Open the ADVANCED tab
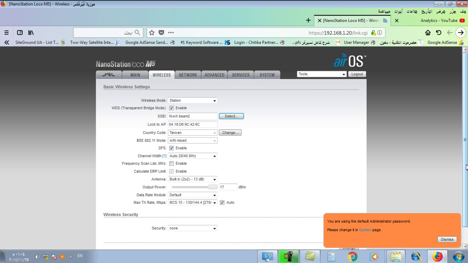The width and height of the screenshot is (468, 263). (x=214, y=75)
